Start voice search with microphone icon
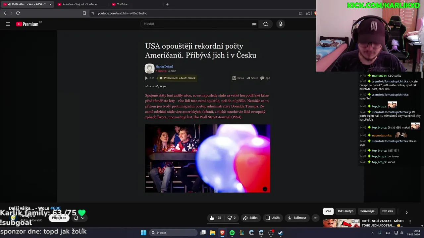This screenshot has width=424, height=238. pyautogui.click(x=281, y=24)
